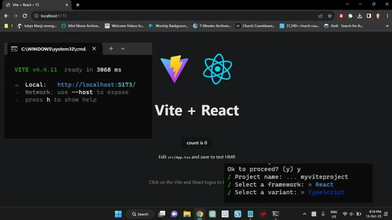Open the notes app on the taskbar
This screenshot has width=392, height=220.
[x=250, y=214]
